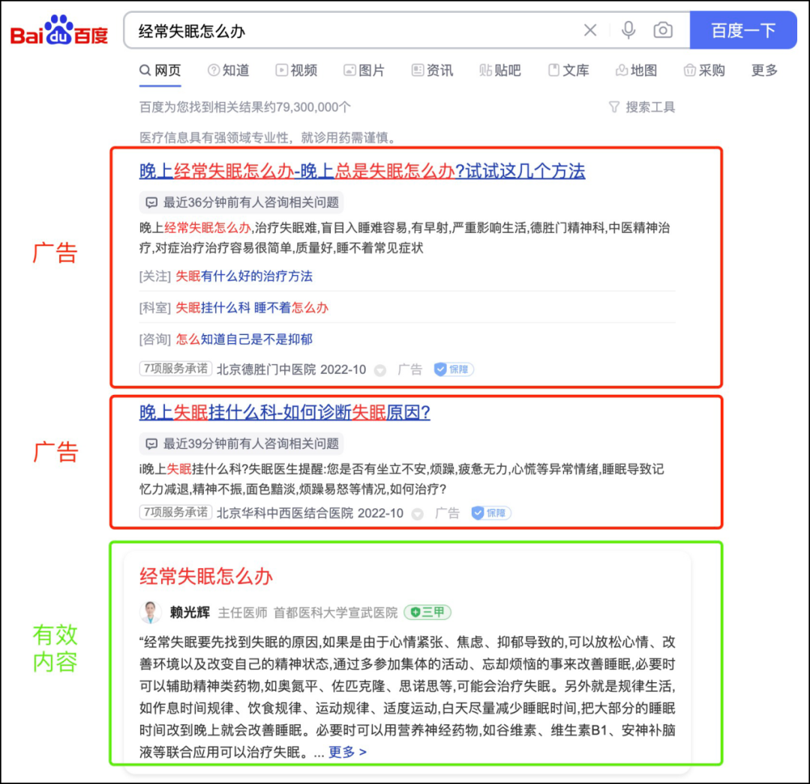Open first result 晚上经常失眠怎么办 title link

pyautogui.click(x=362, y=171)
